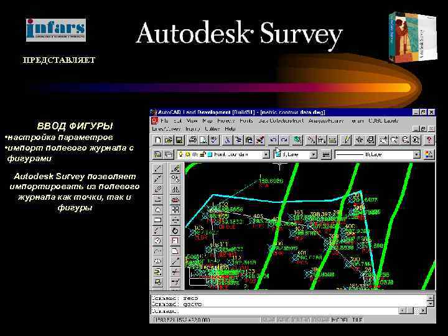Pick the Polygon draw tool
The image size is (448, 336).
[x=157, y=210]
